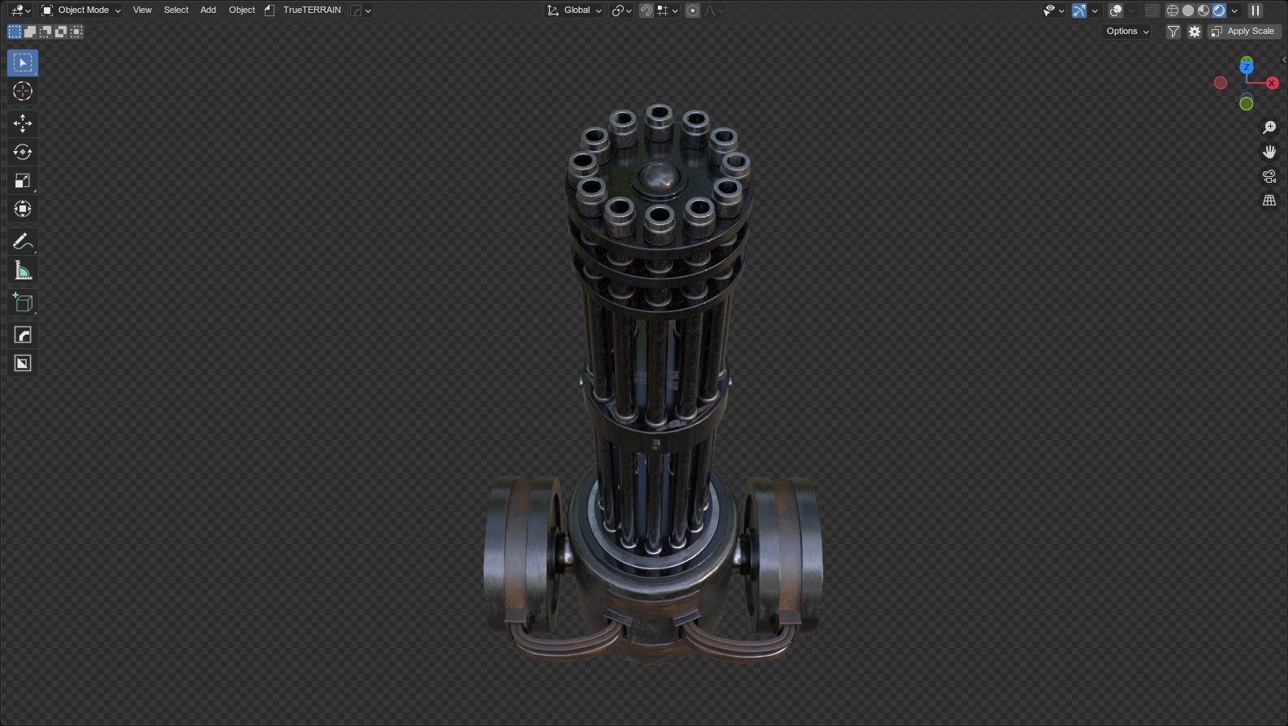Pick the Rotate tool
Image resolution: width=1288 pixels, height=726 pixels.
[23, 152]
